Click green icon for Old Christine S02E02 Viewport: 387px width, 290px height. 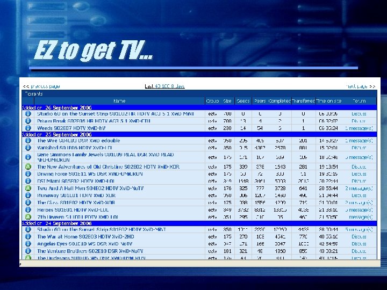tap(28, 166)
